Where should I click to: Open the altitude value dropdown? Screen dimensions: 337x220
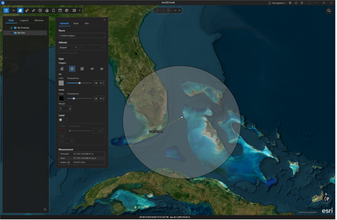coord(93,48)
